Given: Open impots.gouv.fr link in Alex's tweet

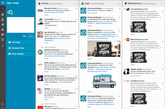Looking at the screenshot, I should coord(54,36).
